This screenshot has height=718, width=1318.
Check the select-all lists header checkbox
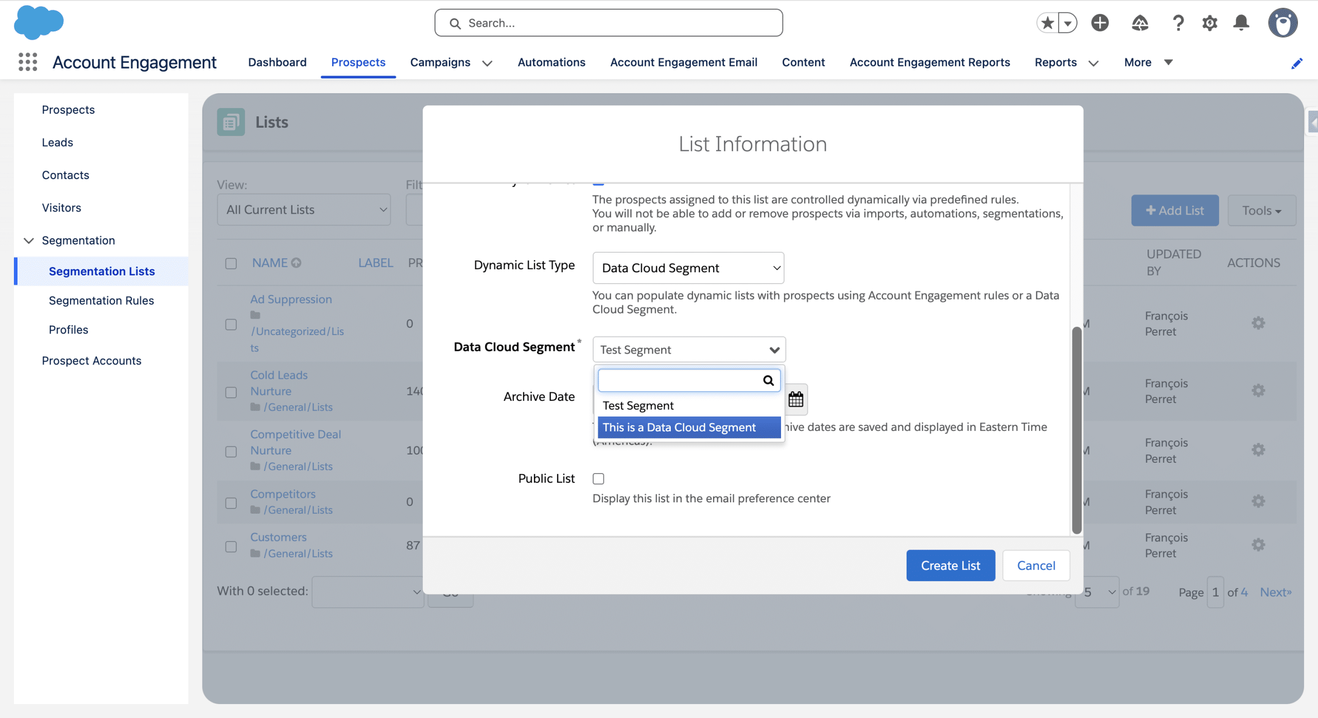(231, 264)
